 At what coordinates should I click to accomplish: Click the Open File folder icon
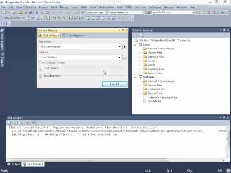point(20,12)
